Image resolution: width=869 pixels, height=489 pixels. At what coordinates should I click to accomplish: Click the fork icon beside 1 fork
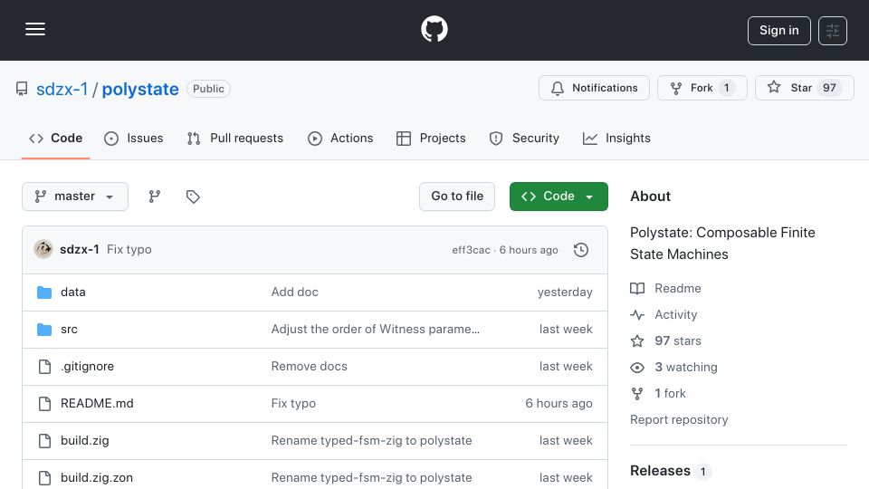(637, 394)
